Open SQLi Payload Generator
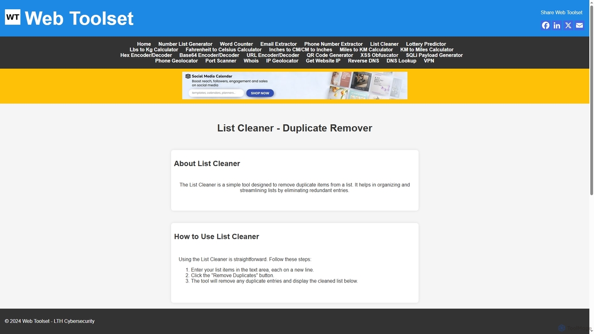This screenshot has width=594, height=334. coord(434,55)
